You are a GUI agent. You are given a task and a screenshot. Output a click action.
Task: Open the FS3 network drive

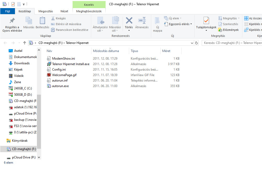23,126
